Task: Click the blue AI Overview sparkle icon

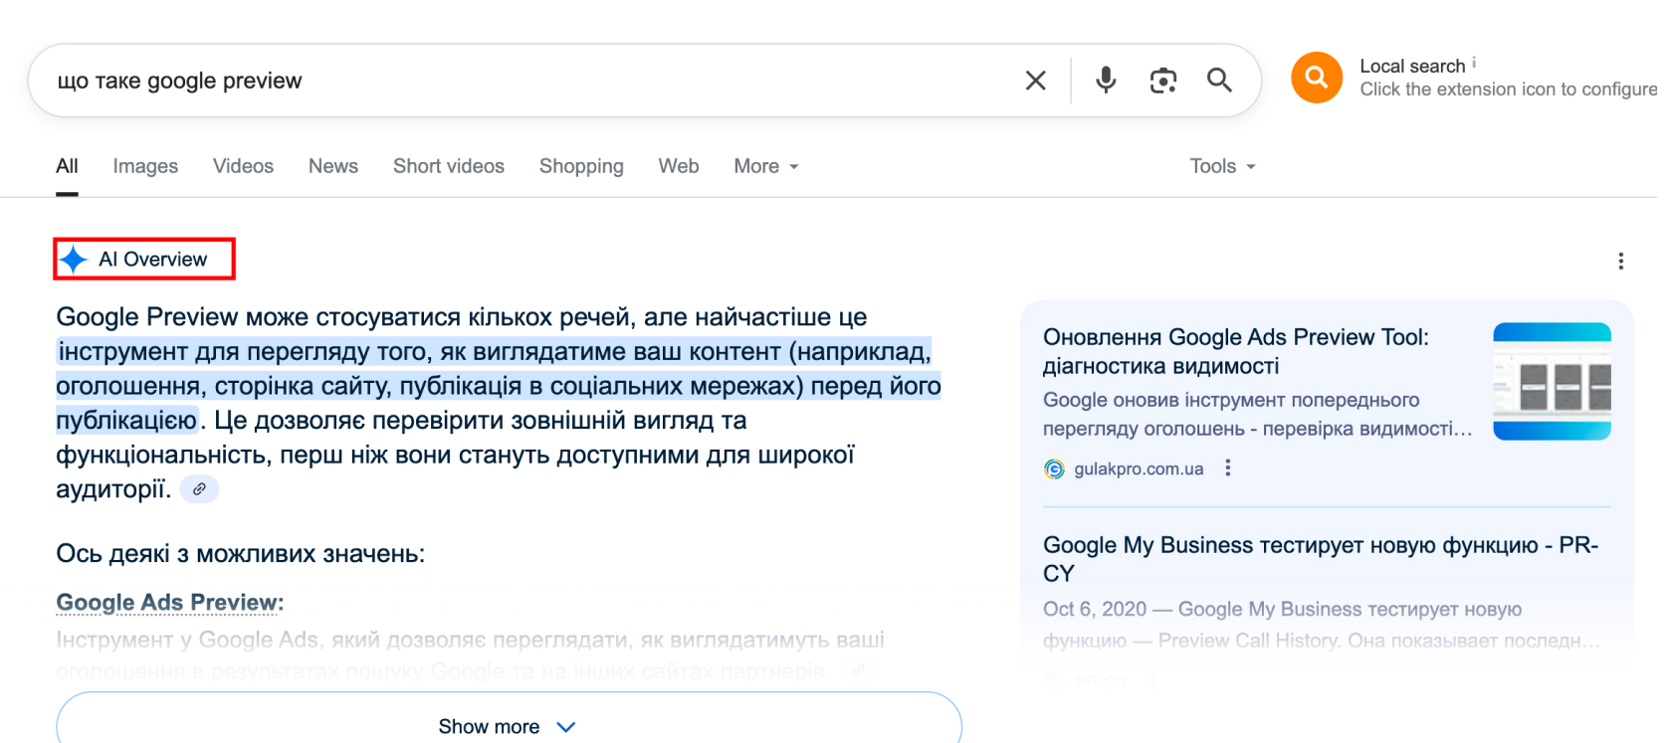Action: [x=74, y=260]
